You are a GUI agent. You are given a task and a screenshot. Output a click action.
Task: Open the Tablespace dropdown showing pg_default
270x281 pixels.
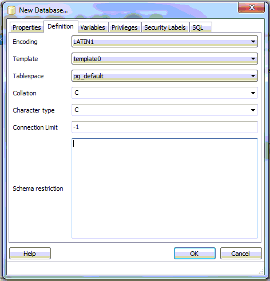coord(165,76)
